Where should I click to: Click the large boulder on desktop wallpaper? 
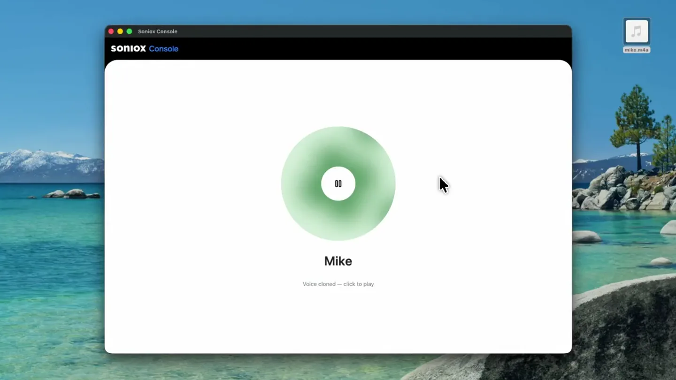(624, 328)
